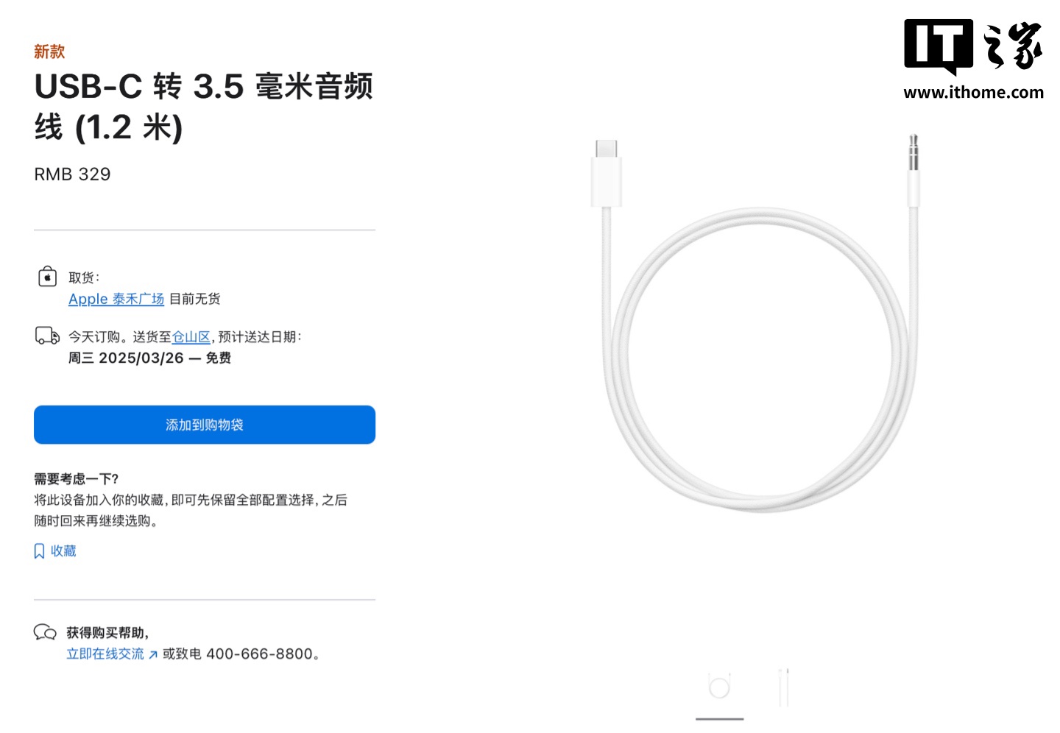
Task: Select the coiled cable thumbnail
Action: point(719,688)
